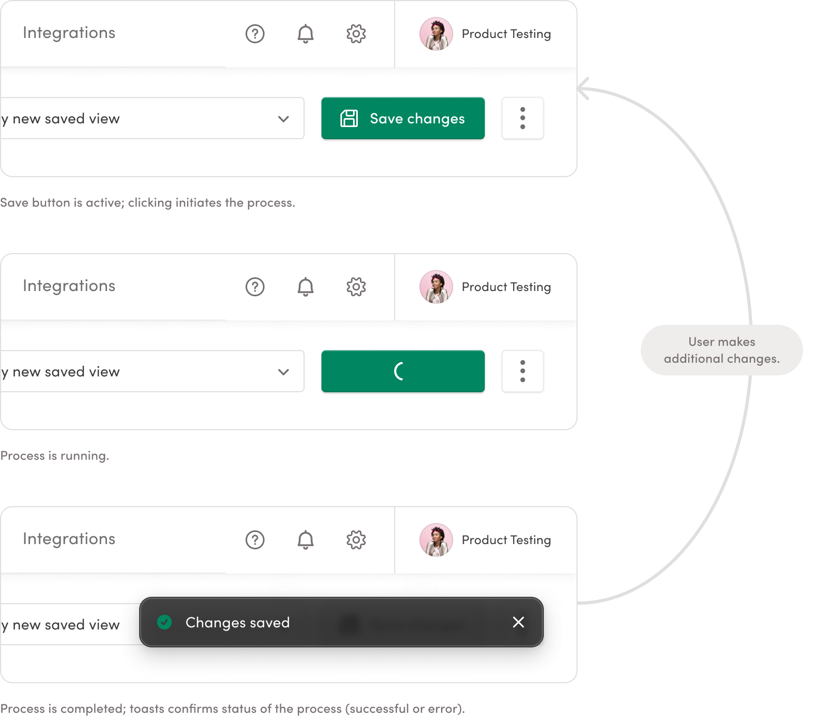Click the Integrations title in bottom panel
This screenshot has height=717, width=821.
point(69,539)
